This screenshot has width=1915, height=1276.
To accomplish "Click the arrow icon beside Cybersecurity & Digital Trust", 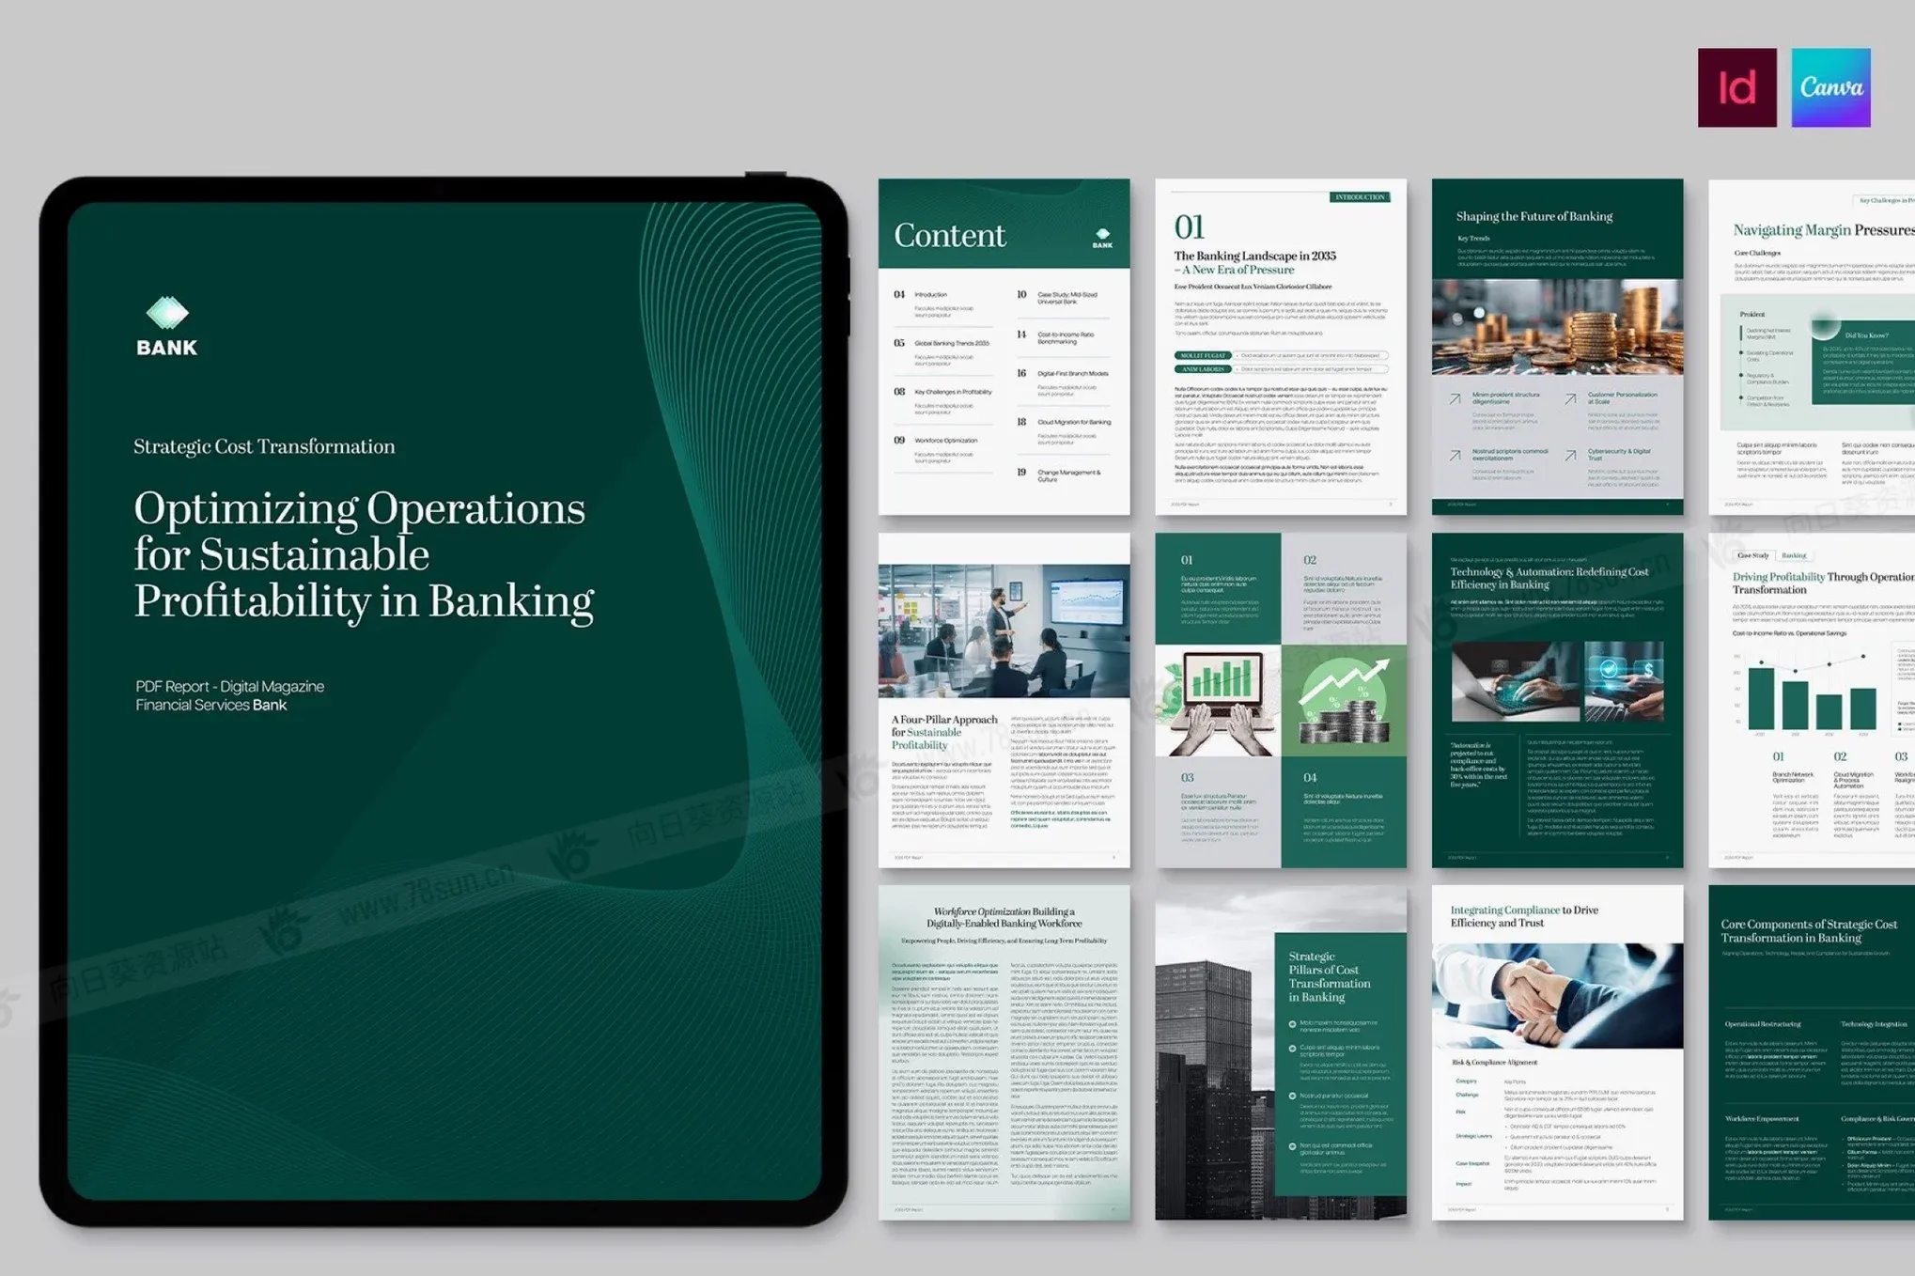I will tap(1570, 456).
